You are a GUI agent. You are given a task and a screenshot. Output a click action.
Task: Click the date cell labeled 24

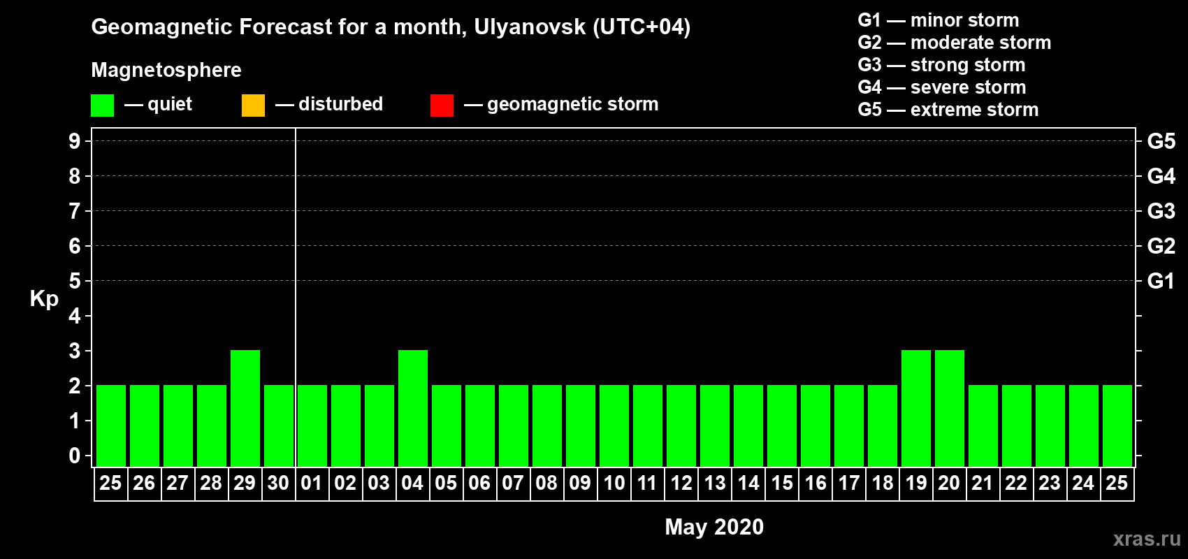(1084, 484)
